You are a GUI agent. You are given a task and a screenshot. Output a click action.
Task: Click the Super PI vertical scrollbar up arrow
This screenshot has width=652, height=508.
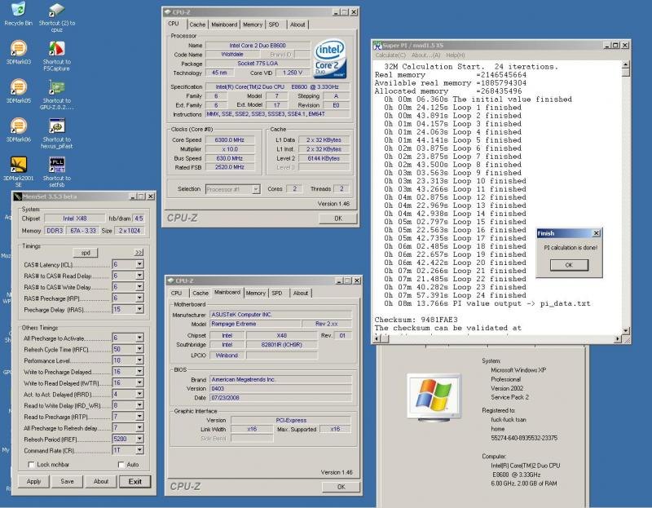tap(625, 64)
